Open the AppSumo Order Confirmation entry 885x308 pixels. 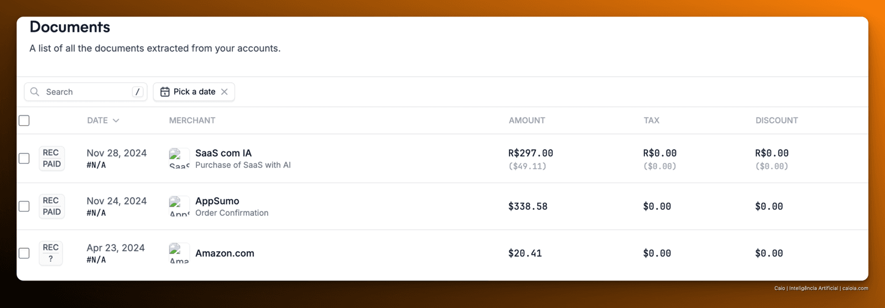coord(232,213)
